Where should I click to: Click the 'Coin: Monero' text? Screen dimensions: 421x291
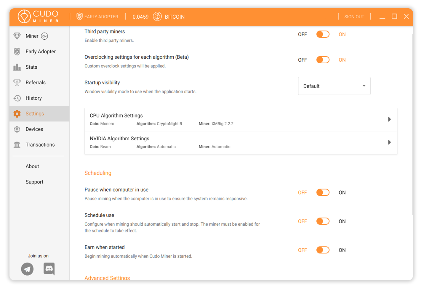tap(102, 124)
